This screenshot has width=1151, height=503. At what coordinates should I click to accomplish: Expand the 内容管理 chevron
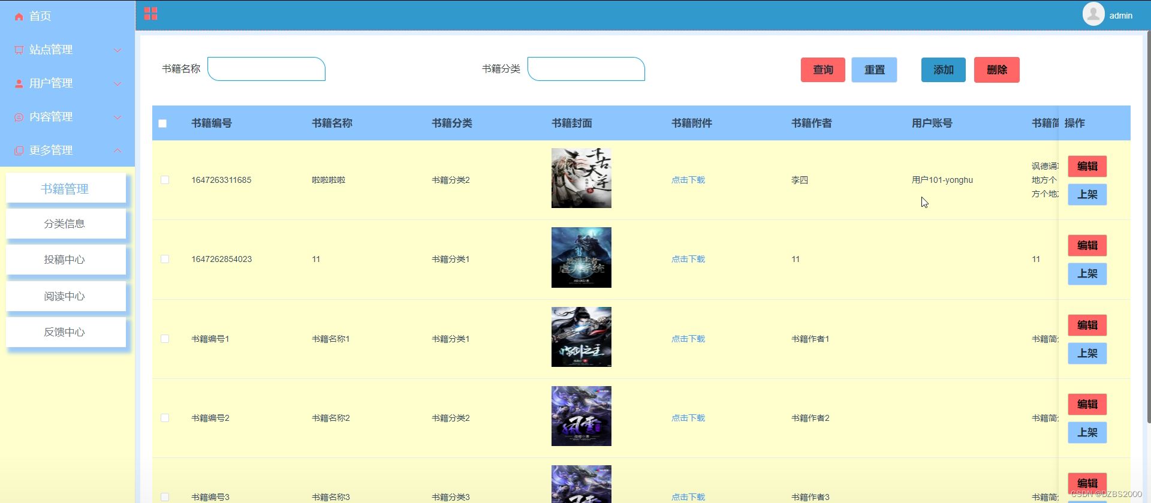pyautogui.click(x=117, y=118)
